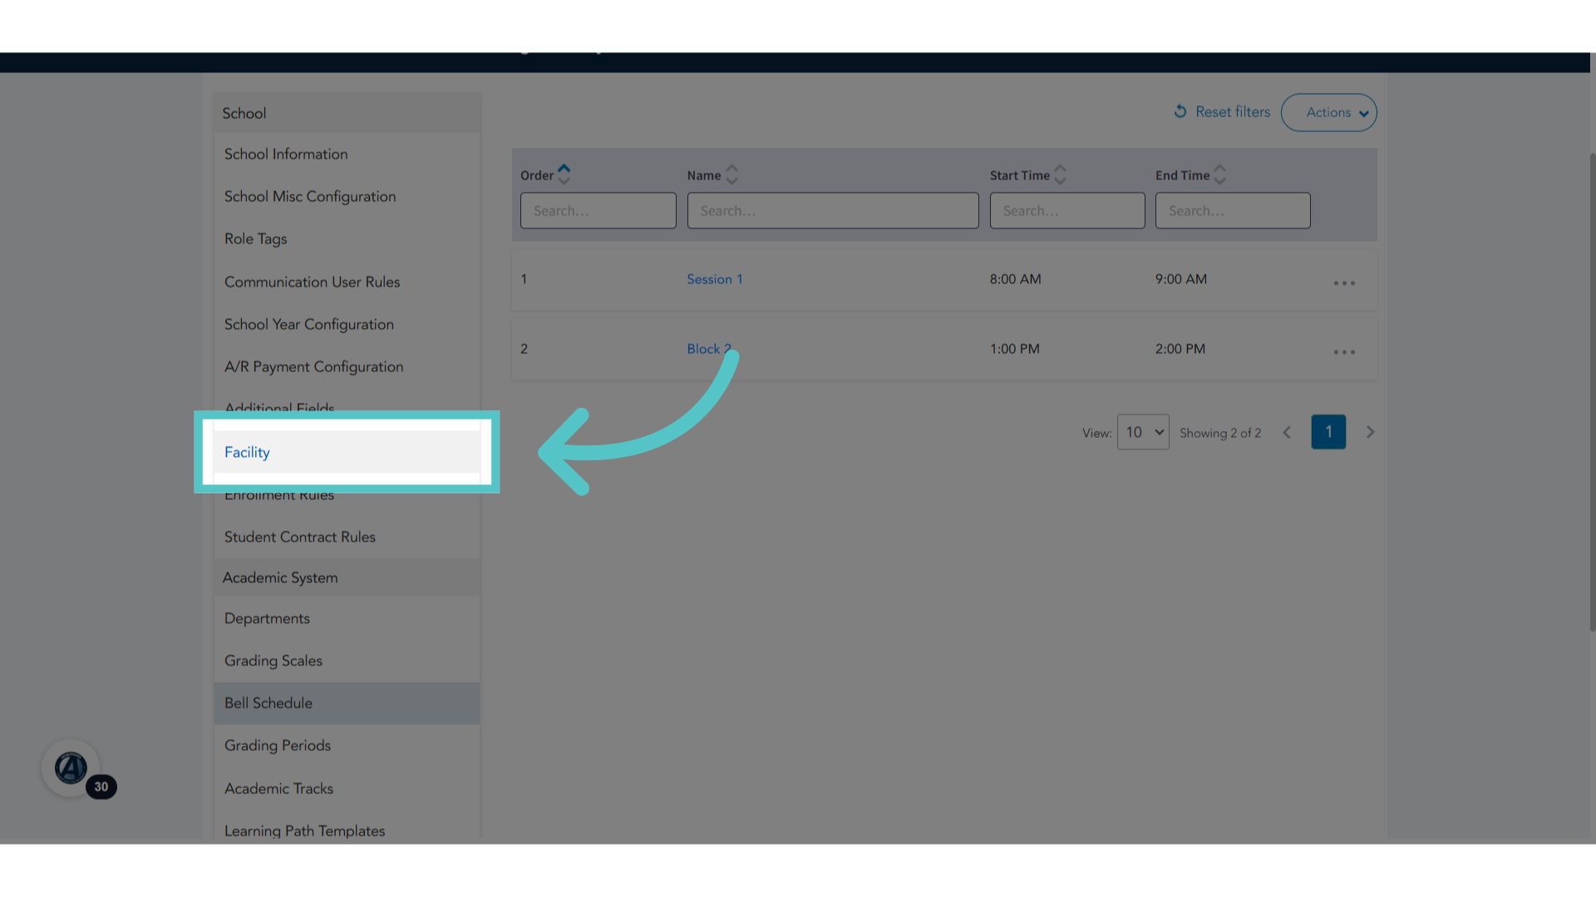Screen dimensions: 1596x897
Task: Open the help widget badge showing 30
Action: (x=101, y=787)
